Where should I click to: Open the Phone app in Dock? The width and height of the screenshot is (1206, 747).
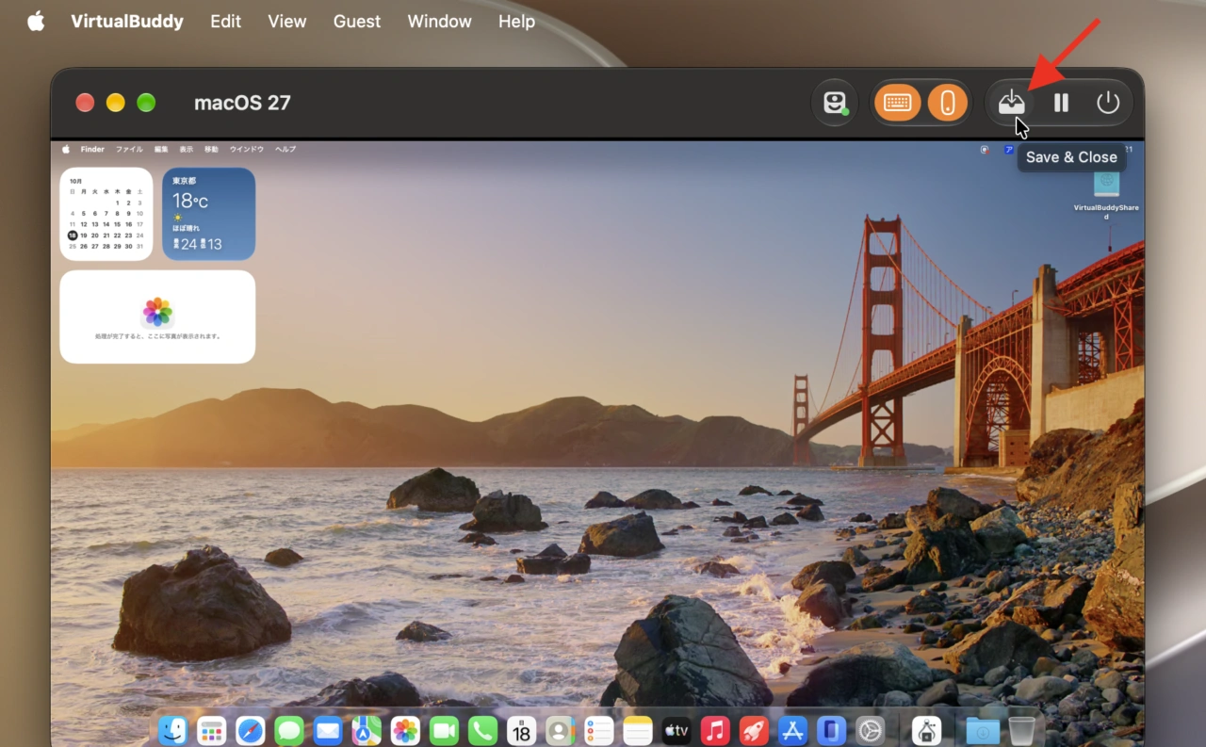click(x=482, y=730)
